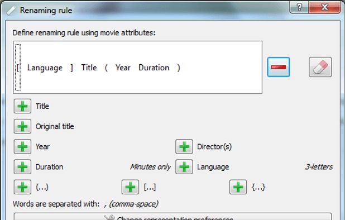Open Change representation preferences
Image resolution: width=345 pixels, height=220 pixels.
click(172, 217)
